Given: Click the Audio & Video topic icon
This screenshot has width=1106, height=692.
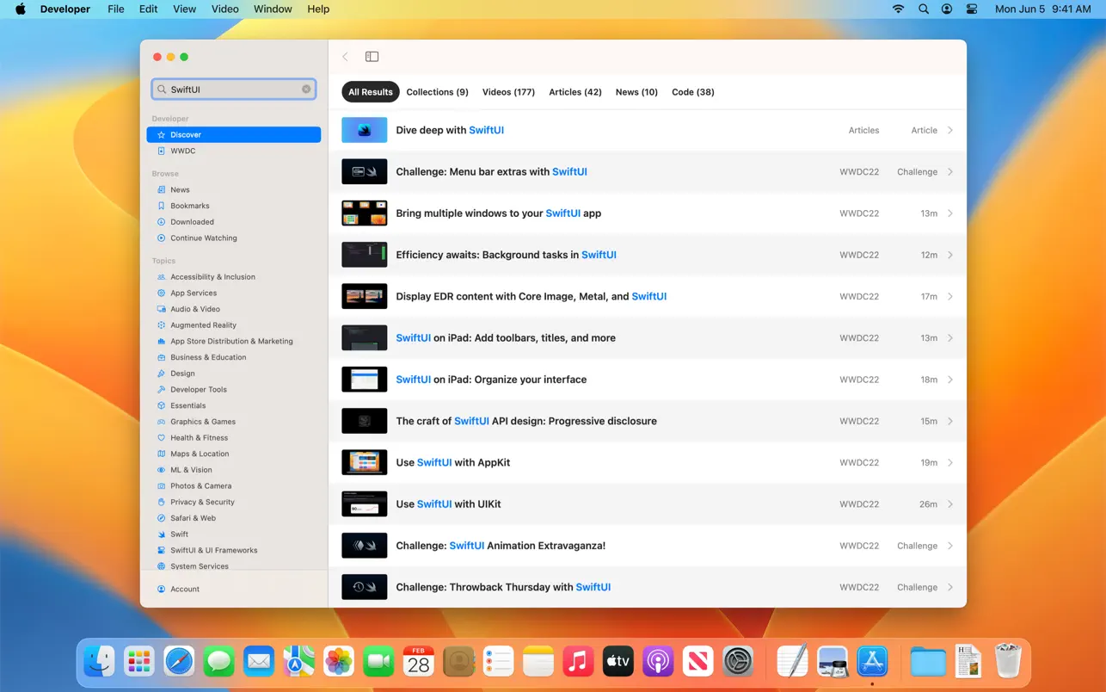Looking at the screenshot, I should point(161,309).
